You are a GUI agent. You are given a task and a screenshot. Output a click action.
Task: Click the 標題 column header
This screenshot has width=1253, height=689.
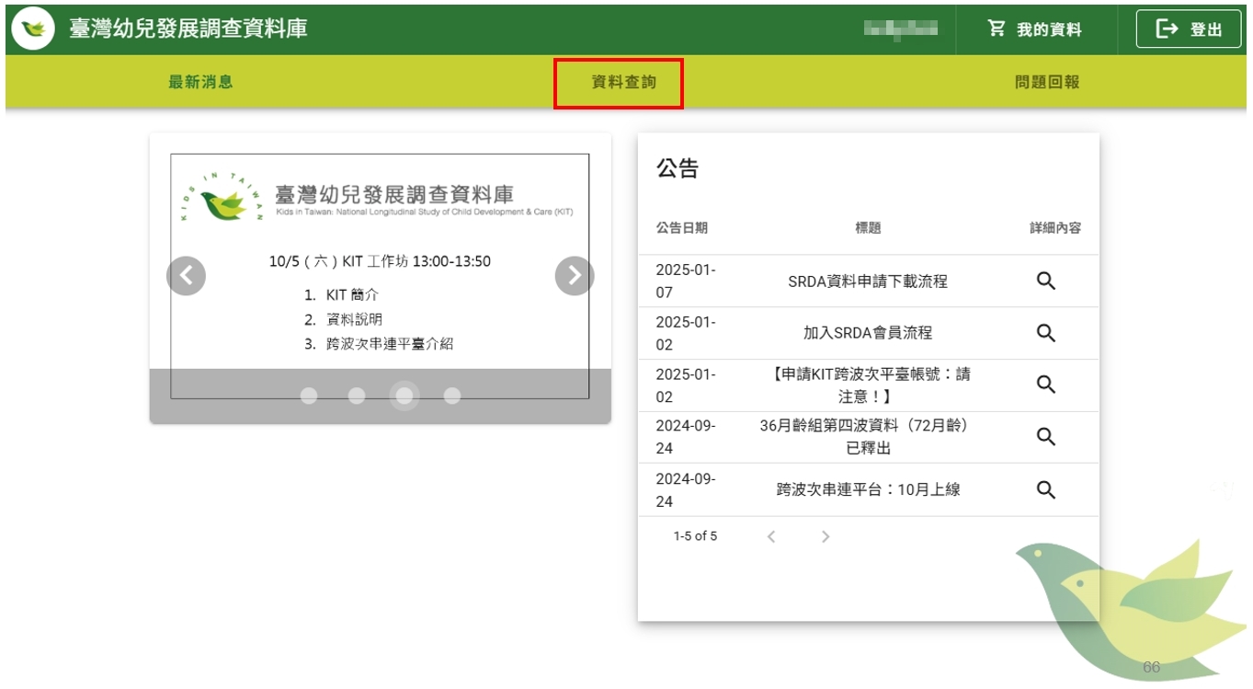point(868,228)
